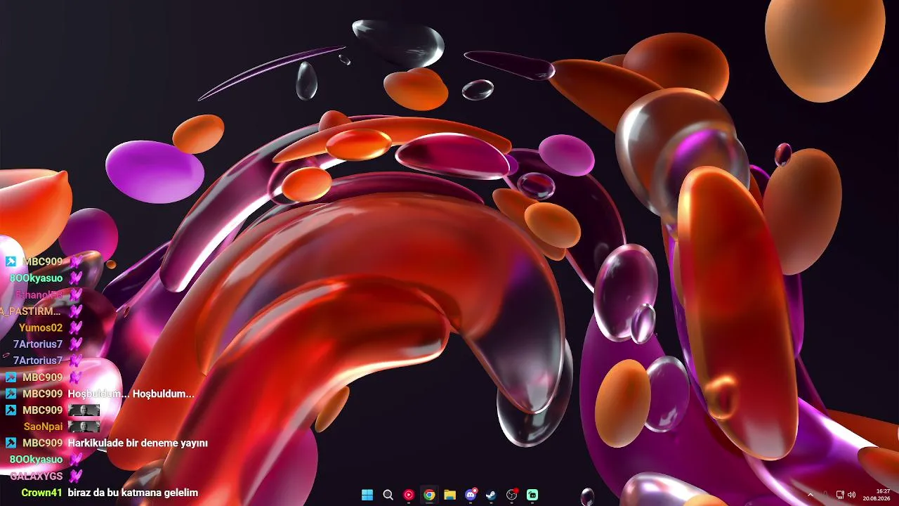Open OBS Studio from the taskbar
The image size is (899, 506).
click(512, 495)
